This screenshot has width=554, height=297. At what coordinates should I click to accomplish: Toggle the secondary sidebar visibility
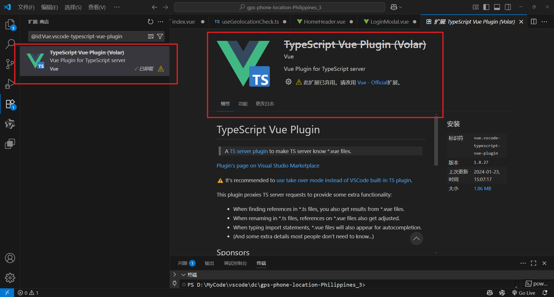click(x=508, y=7)
